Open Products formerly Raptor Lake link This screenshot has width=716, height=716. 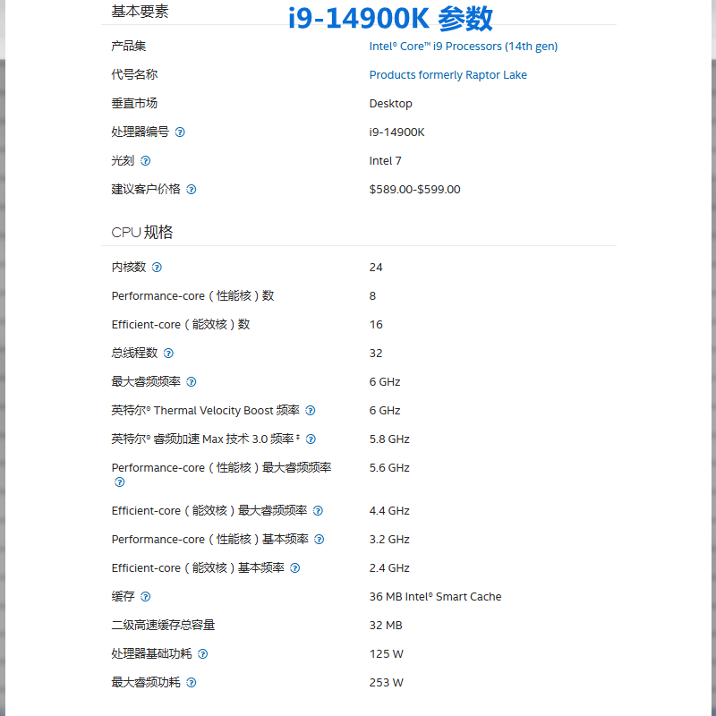[x=448, y=75]
